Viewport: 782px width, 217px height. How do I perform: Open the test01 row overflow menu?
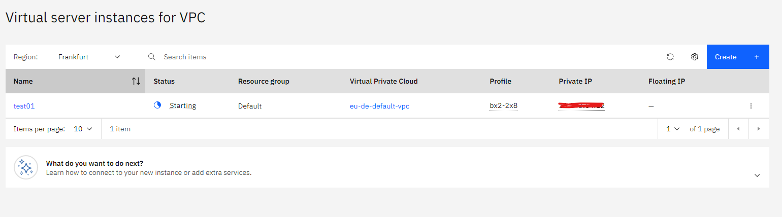point(751,106)
